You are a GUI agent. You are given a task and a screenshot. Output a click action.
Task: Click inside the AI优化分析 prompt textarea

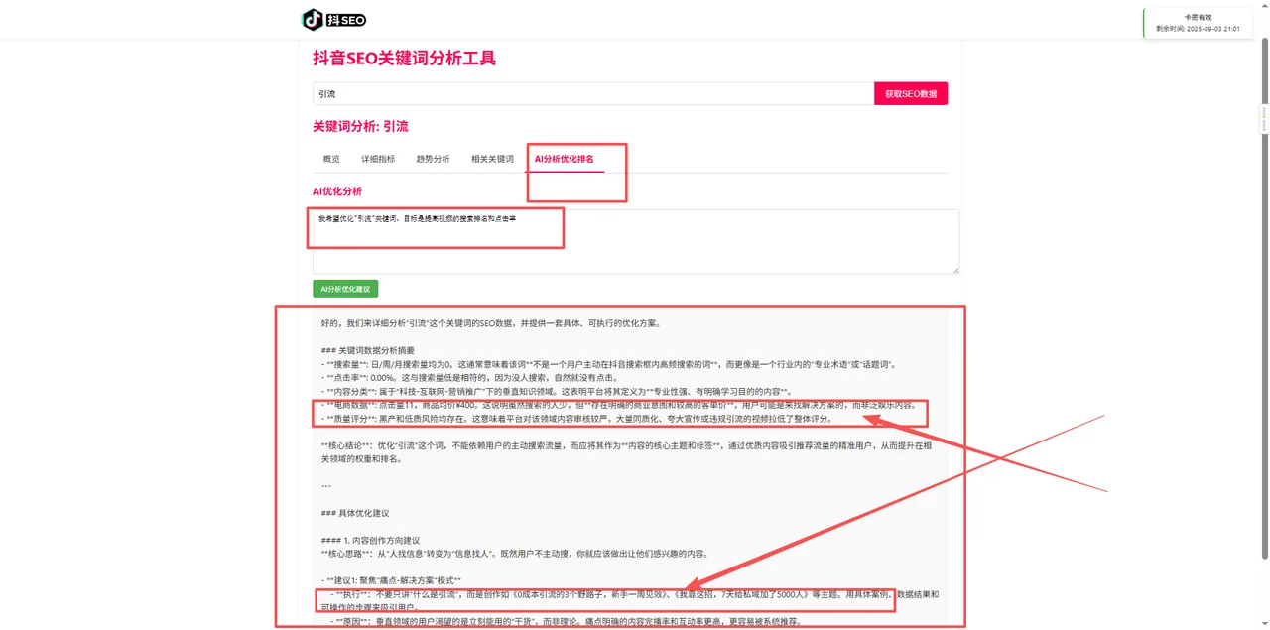[636, 241]
